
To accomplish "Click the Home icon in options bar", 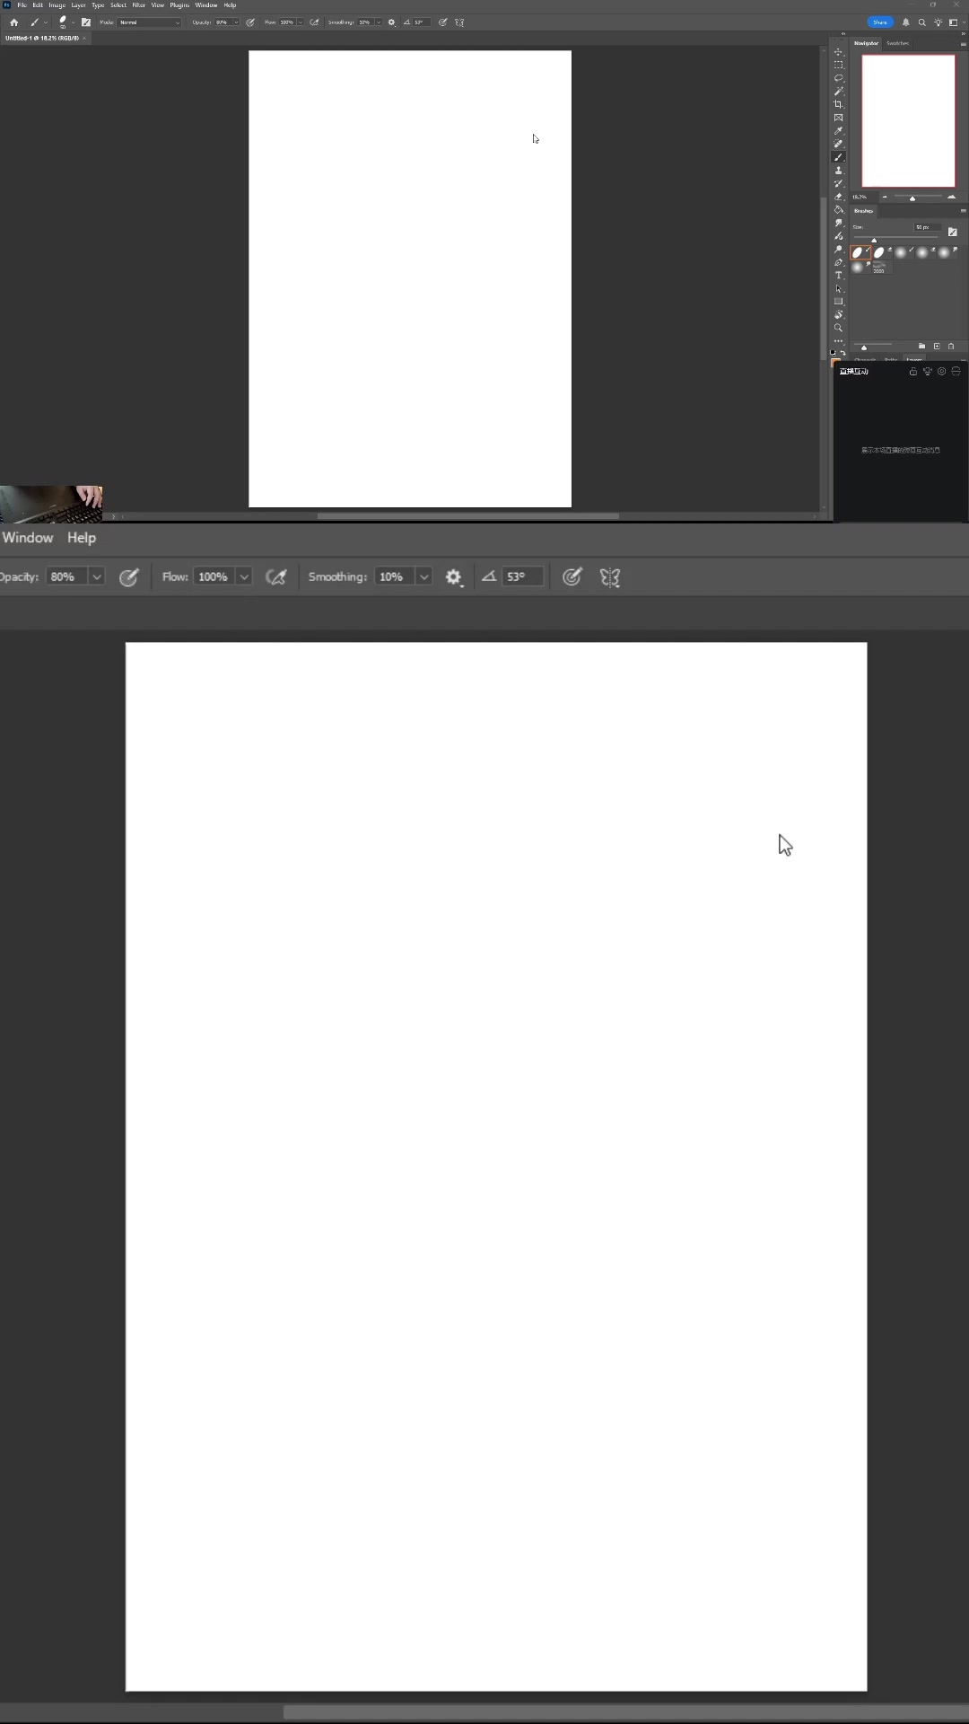I will click(13, 22).
